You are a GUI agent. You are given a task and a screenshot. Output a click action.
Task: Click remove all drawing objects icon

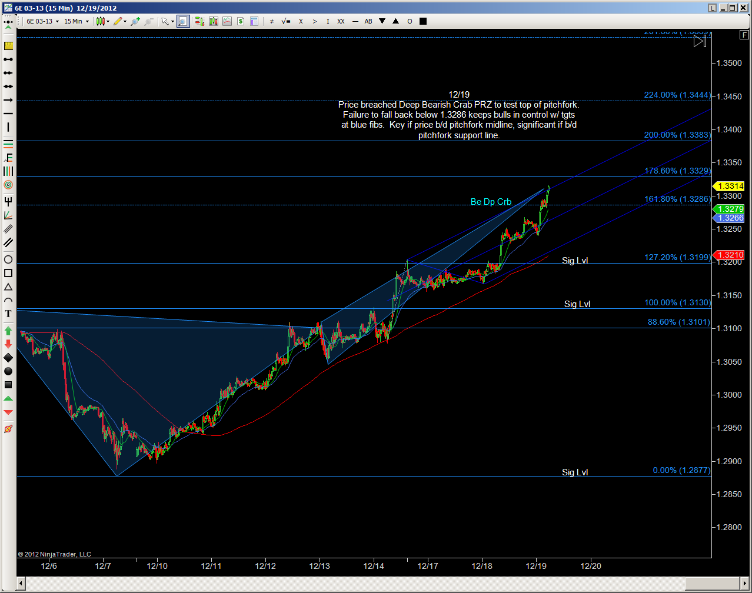8,429
